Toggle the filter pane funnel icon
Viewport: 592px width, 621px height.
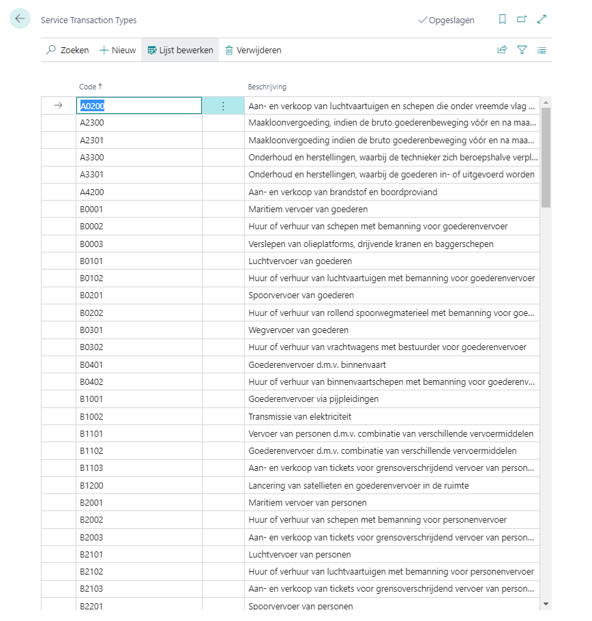click(x=522, y=50)
